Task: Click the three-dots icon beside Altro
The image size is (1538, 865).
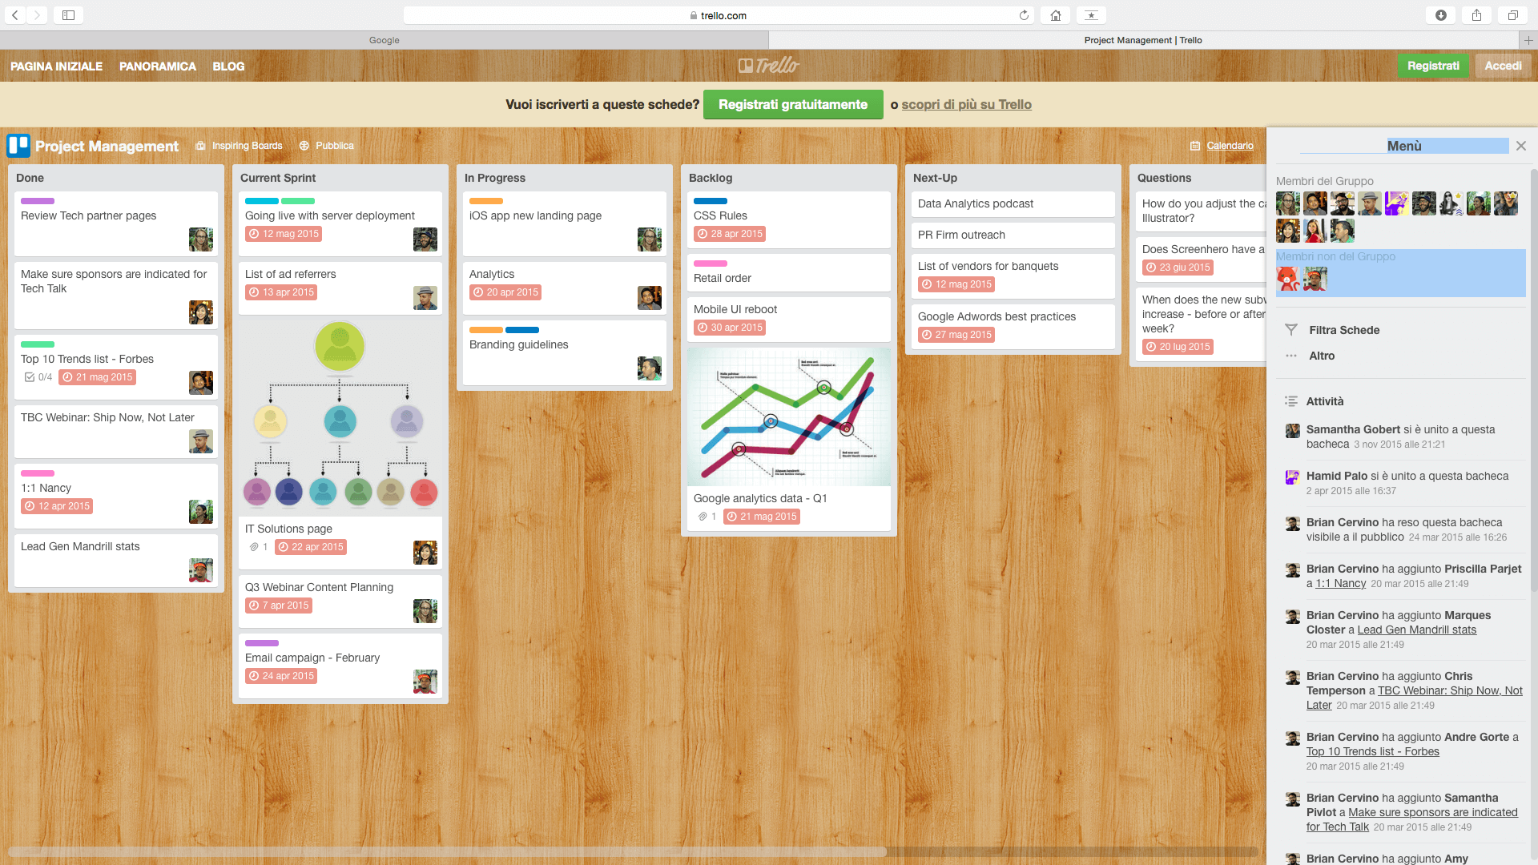Action: click(1291, 356)
